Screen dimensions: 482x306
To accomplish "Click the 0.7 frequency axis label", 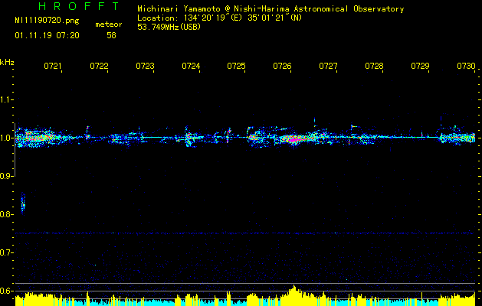I will coord(6,252).
